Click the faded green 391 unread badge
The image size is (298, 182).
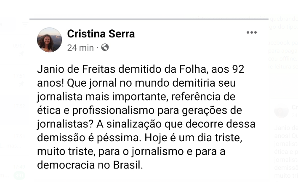pos(19,175)
